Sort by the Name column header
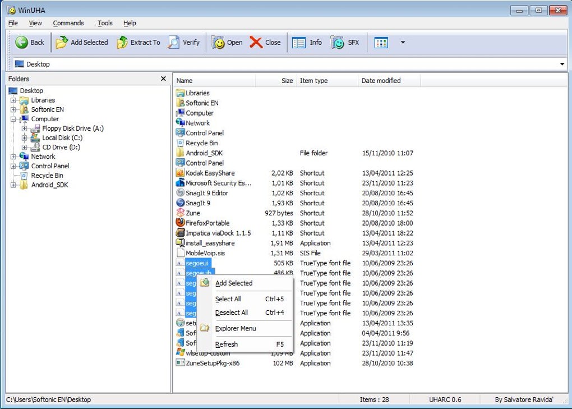This screenshot has width=572, height=409. 215,81
